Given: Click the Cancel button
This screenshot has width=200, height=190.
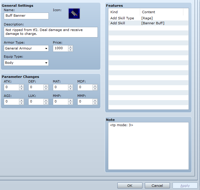Looking at the screenshot, I should point(157,186).
